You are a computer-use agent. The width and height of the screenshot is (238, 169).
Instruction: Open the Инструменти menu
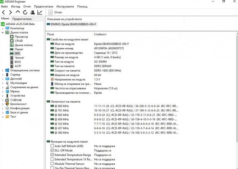point(65,7)
